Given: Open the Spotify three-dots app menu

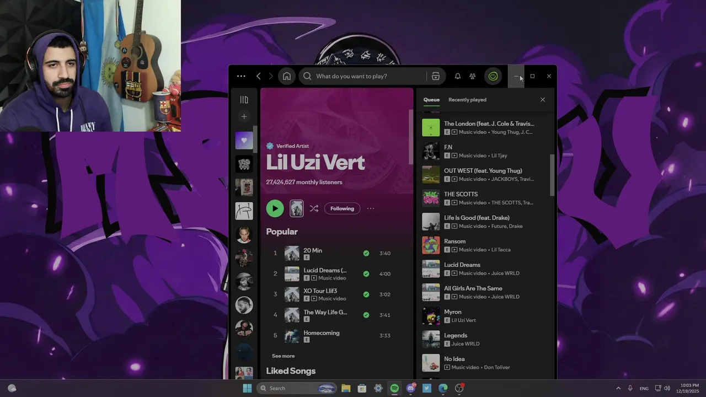Looking at the screenshot, I should (241, 76).
